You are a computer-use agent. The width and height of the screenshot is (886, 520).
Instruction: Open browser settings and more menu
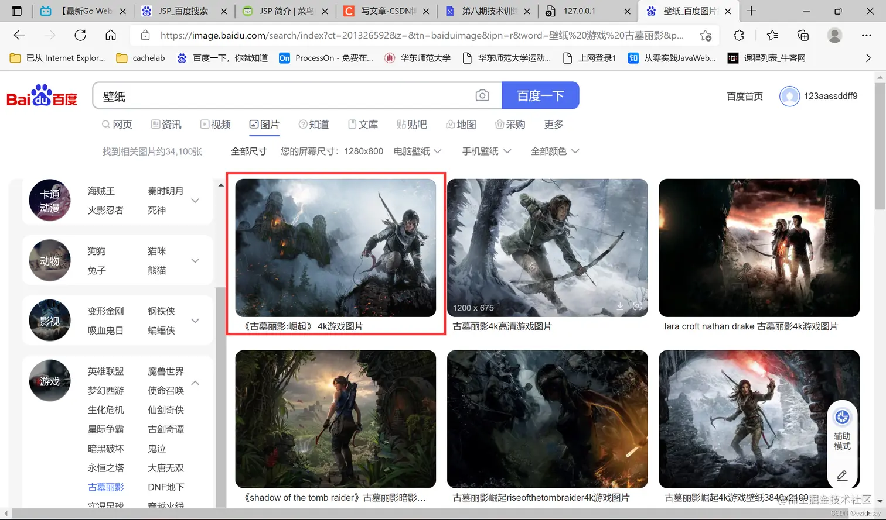[x=867, y=35]
